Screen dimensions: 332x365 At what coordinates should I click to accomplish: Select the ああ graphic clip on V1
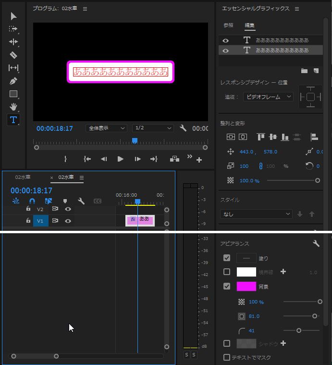140,220
